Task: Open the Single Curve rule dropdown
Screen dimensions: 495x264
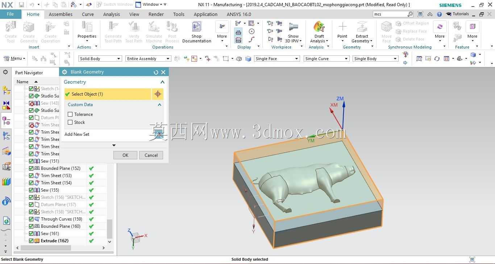Action: [x=326, y=59]
